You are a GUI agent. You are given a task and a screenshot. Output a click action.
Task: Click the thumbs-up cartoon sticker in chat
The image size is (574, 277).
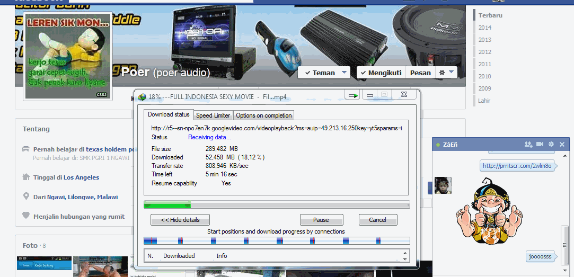tap(489, 210)
